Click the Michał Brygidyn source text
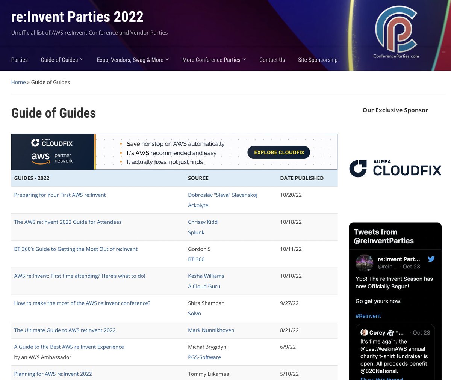The height and width of the screenshot is (380, 451). (207, 347)
